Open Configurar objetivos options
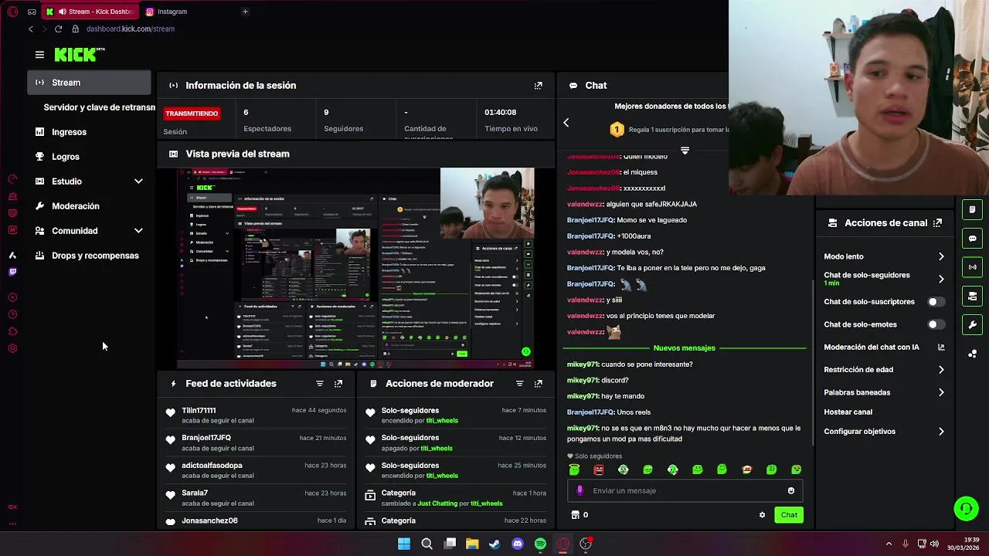 884,432
